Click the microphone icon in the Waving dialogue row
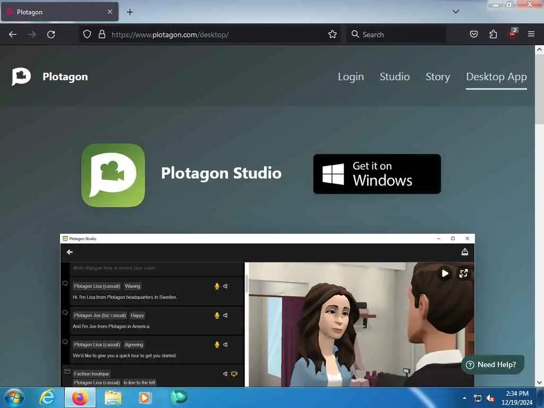 click(x=217, y=286)
